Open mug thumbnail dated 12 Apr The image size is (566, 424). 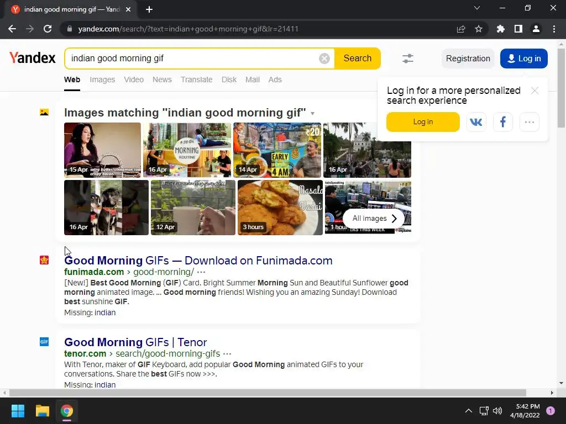pos(193,208)
